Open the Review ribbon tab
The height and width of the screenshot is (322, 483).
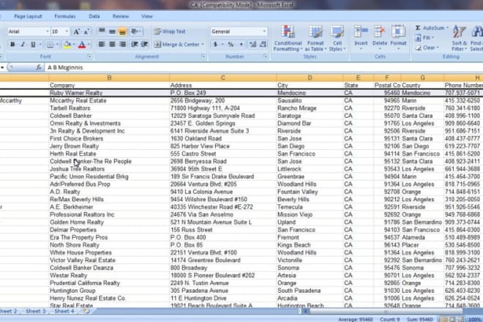click(x=121, y=16)
